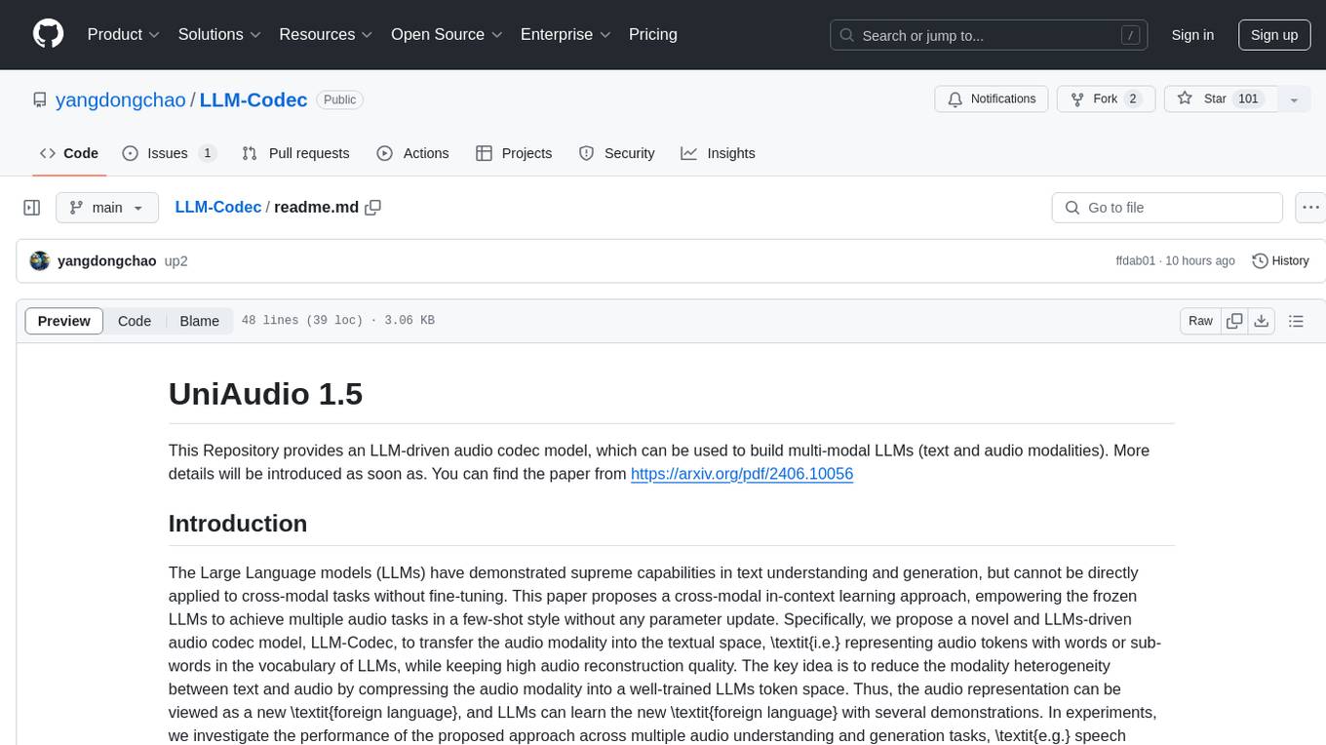Image resolution: width=1326 pixels, height=745 pixels.
Task: Click the yangdongchao avatar image
Action: point(40,261)
